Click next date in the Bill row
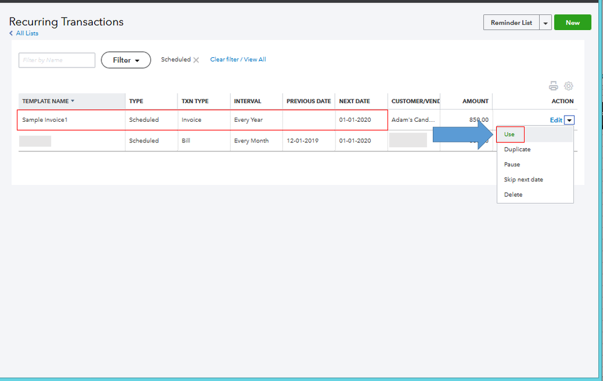 (x=355, y=140)
